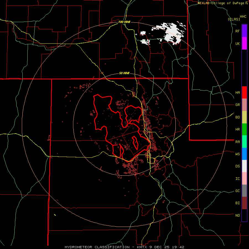
Task: Click the GR legend label
Action: click(x=237, y=105)
